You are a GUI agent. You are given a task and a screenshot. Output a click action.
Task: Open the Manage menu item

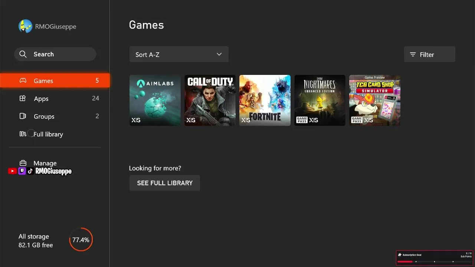point(55,163)
